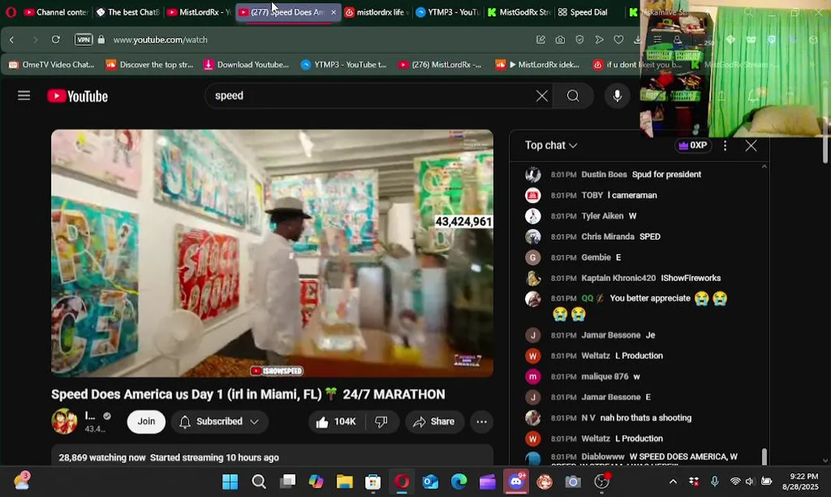
Task: Open File Explorer from the taskbar
Action: pyautogui.click(x=344, y=482)
